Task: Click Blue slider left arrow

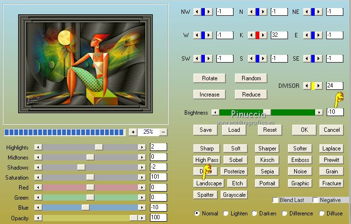Action: [x=38, y=207]
